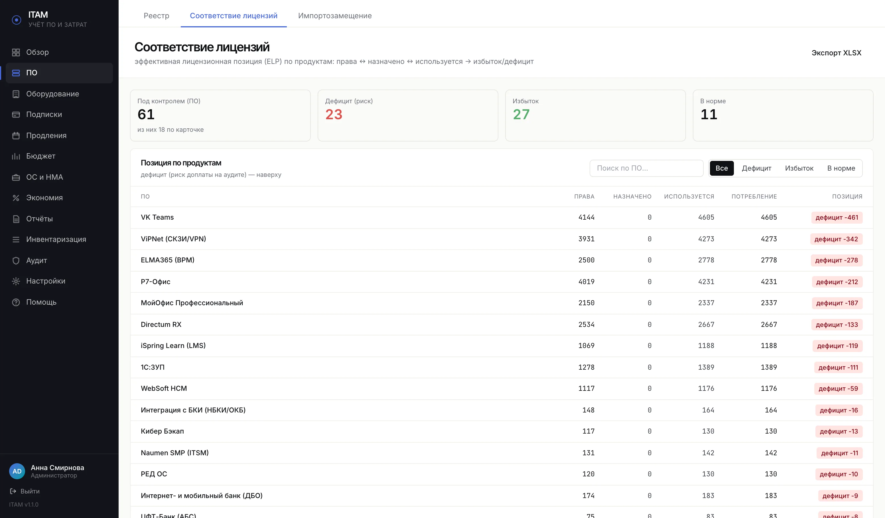The image size is (885, 518).
Task: Open the Бюджет chart icon
Action: pyautogui.click(x=16, y=156)
